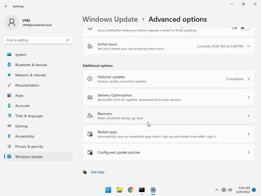Select System in the sidebar
The width and height of the screenshot is (261, 196).
(38, 55)
